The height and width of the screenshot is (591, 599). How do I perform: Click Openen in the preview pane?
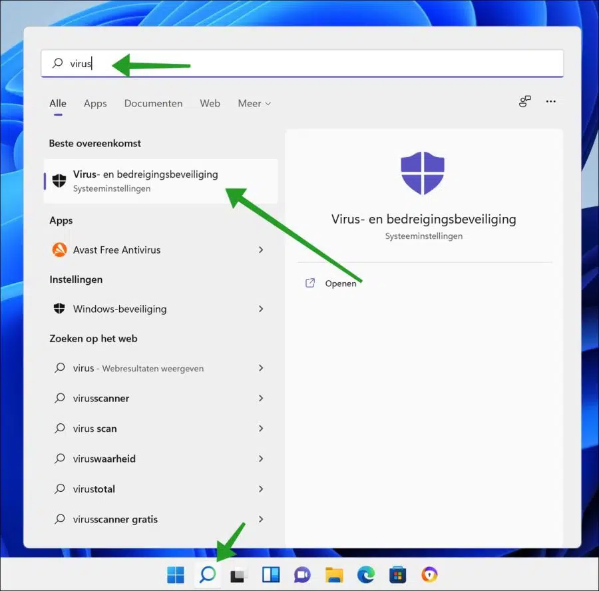pyautogui.click(x=340, y=284)
